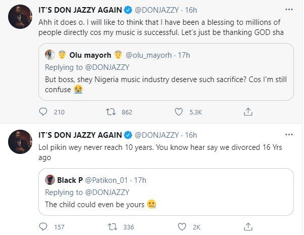Image resolution: width=304 pixels, height=235 pixels.
Task: Reply to the tweet with 157 replies
Action: (x=43, y=227)
